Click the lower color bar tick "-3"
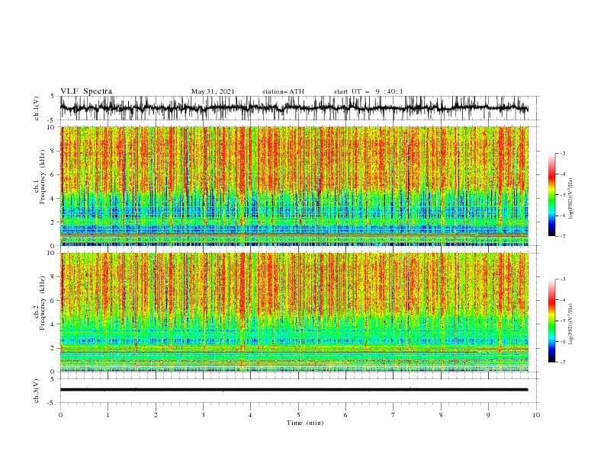Screen dimensions: 604x466 [x=563, y=279]
